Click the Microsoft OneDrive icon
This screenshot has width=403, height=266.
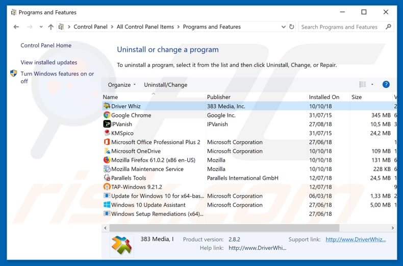pyautogui.click(x=107, y=151)
